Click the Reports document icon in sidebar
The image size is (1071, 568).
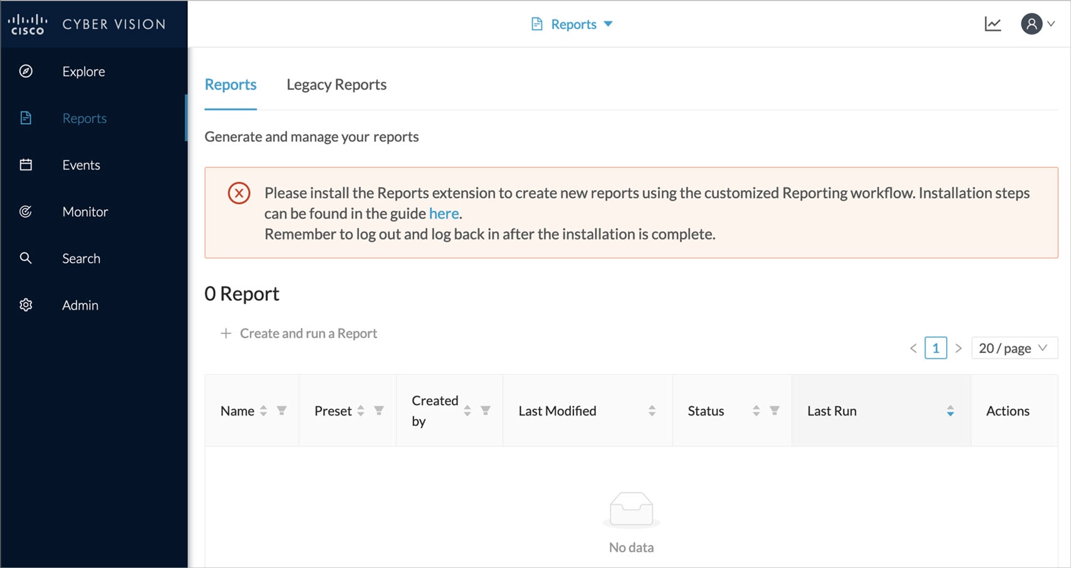(26, 118)
